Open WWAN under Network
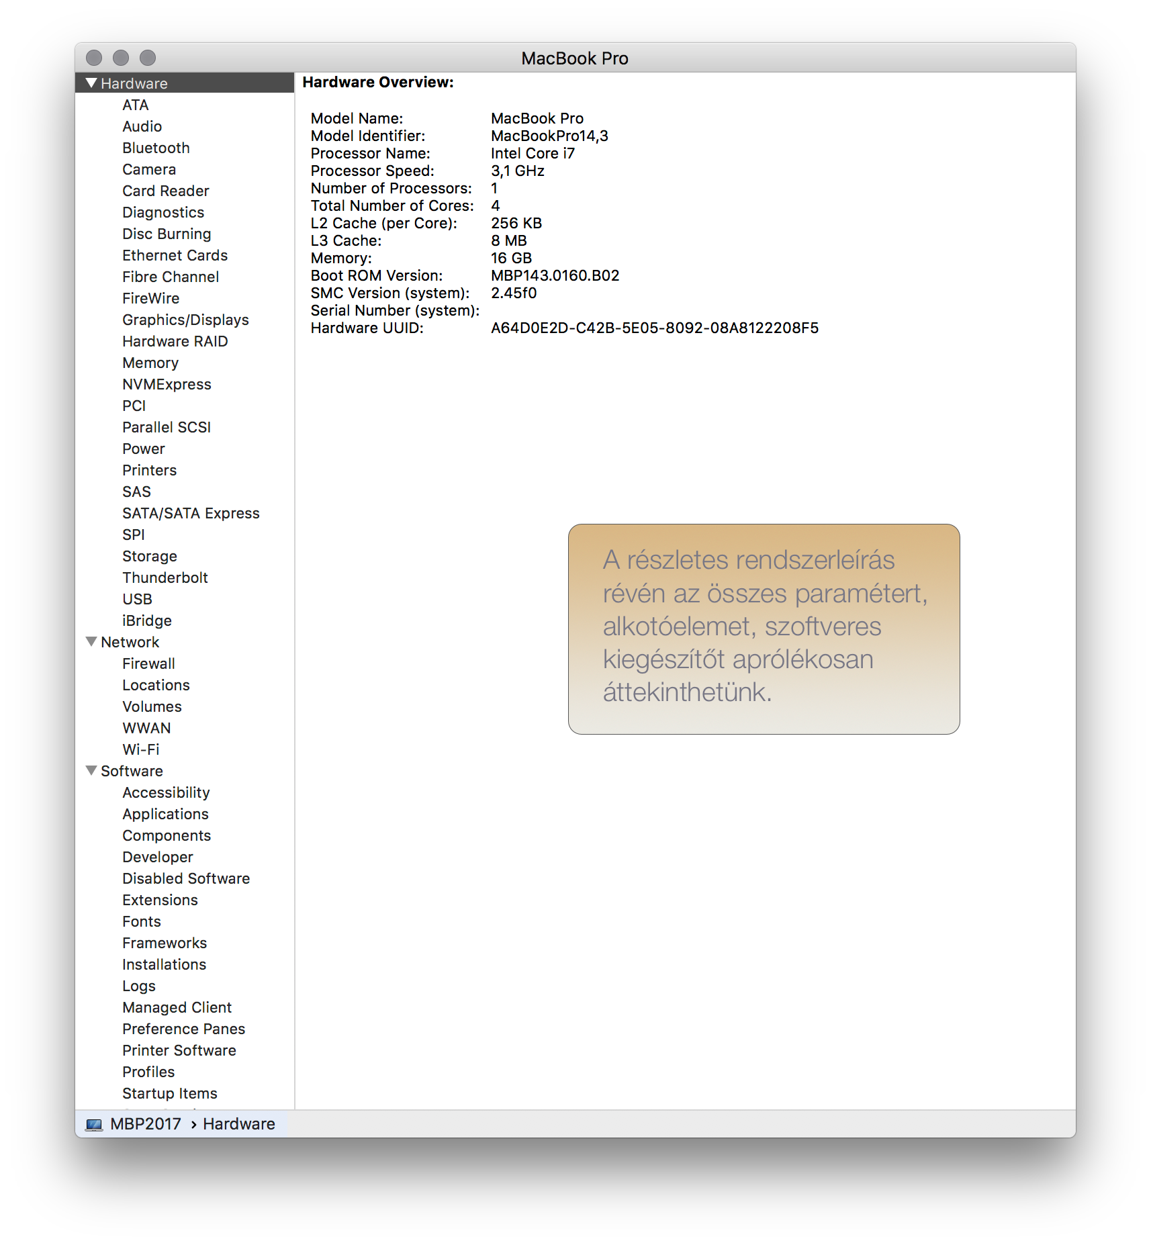 146,728
